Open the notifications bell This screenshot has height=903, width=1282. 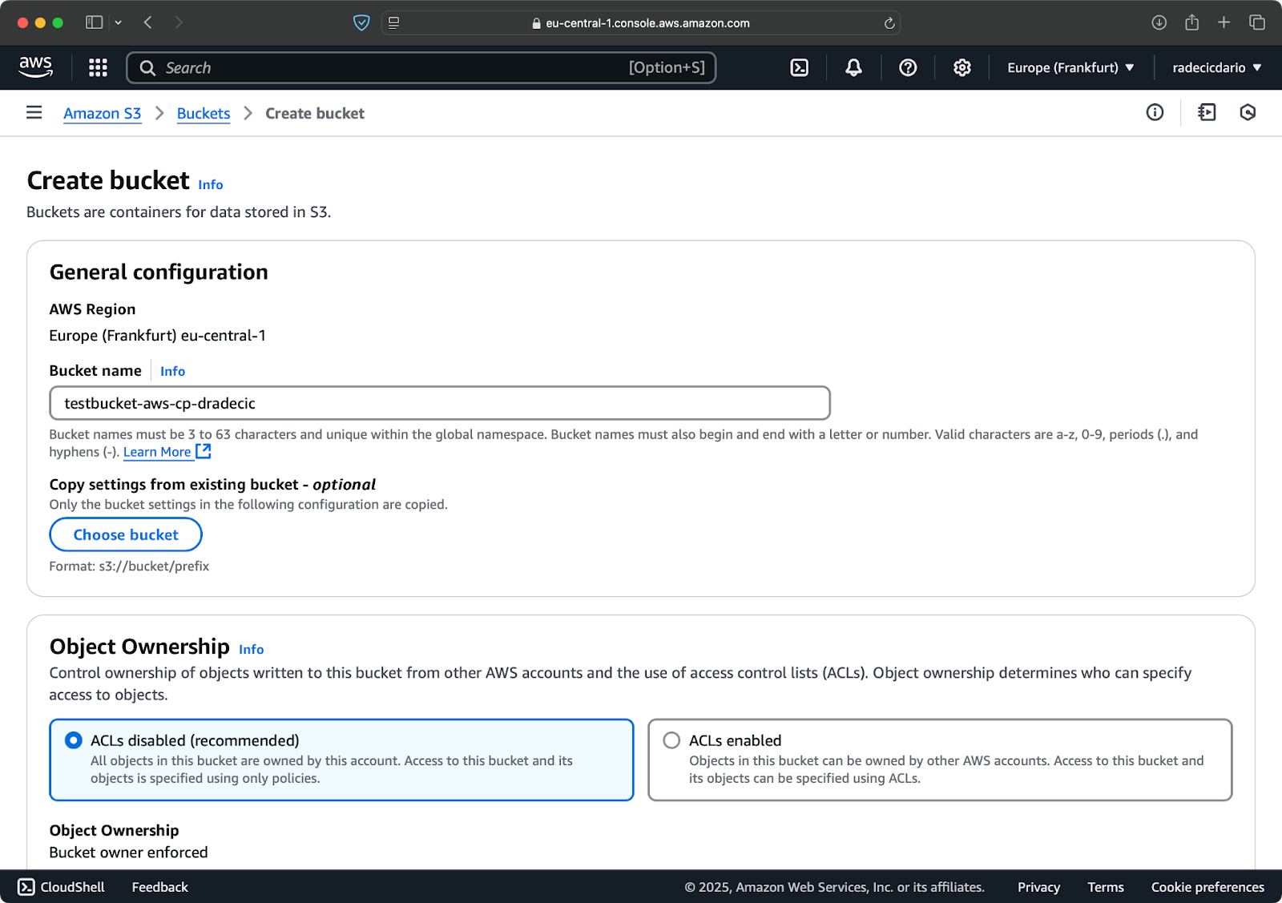click(x=853, y=67)
